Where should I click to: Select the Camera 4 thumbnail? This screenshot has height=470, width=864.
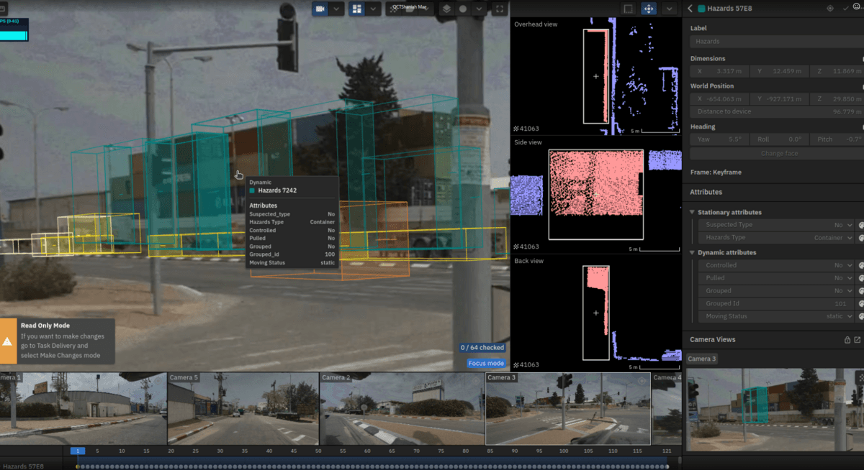[x=667, y=408]
